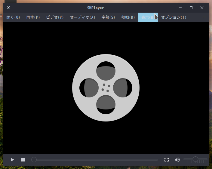
Task: Open the ビデオ(V) menu
Action: (x=55, y=17)
